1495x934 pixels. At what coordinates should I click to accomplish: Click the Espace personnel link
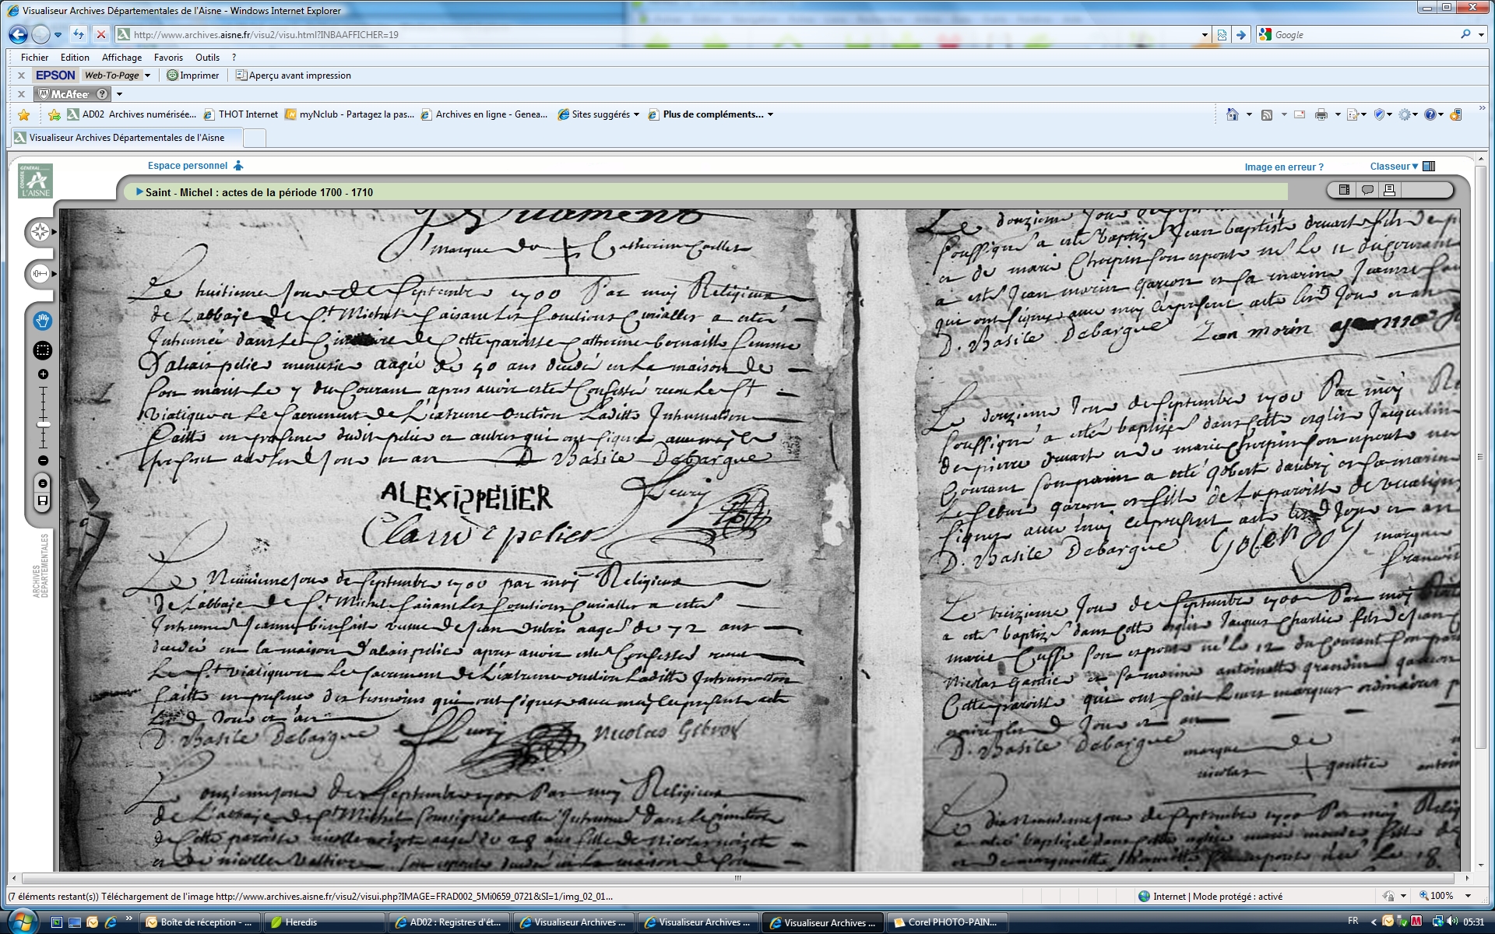(188, 165)
